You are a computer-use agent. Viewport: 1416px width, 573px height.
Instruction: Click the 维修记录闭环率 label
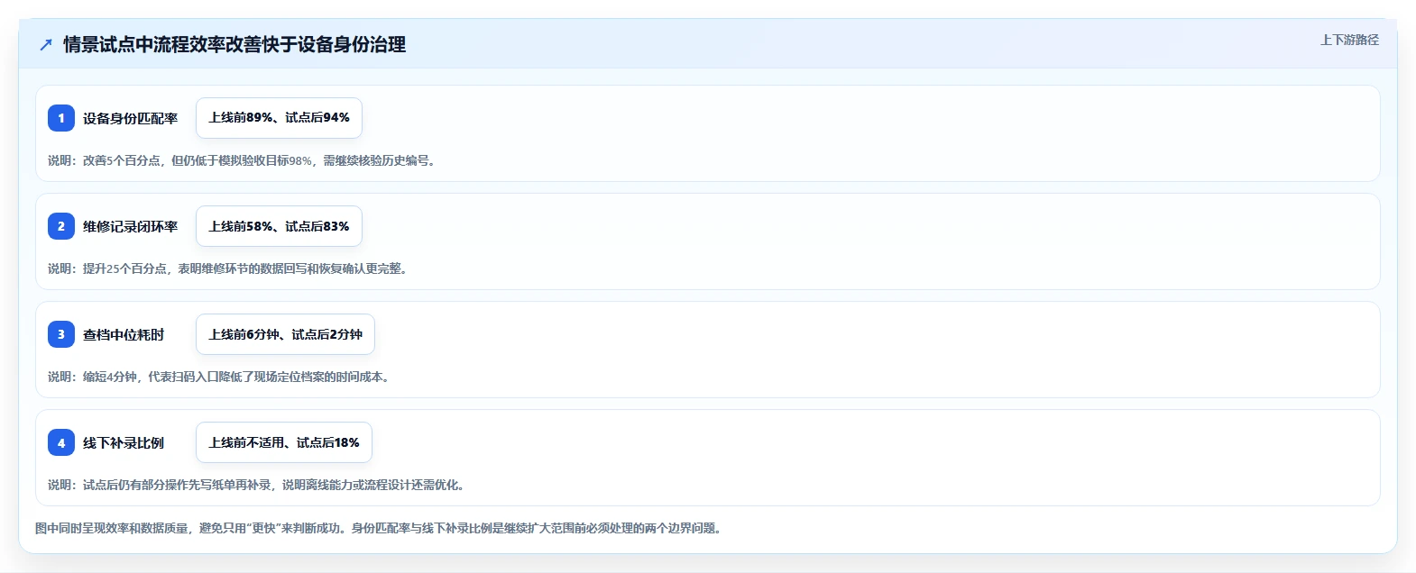[x=130, y=226]
